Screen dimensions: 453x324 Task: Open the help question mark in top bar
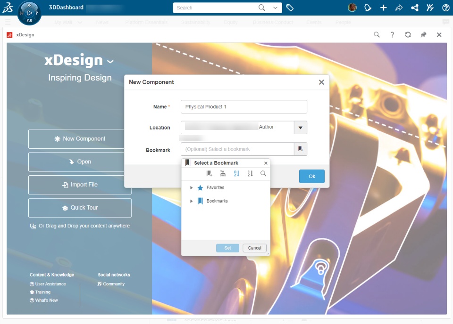click(x=445, y=8)
